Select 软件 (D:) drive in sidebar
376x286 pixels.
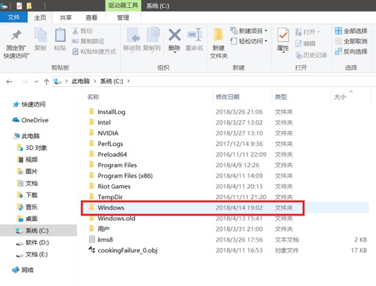[32, 242]
